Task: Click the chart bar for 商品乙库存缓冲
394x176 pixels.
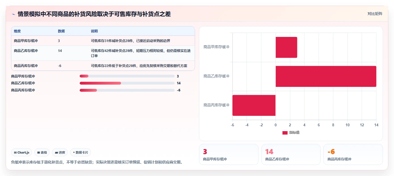Action: pos(326,76)
